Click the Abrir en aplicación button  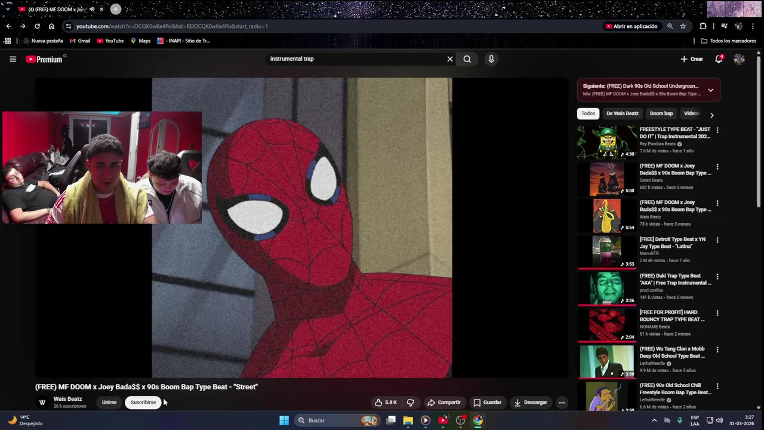point(631,26)
